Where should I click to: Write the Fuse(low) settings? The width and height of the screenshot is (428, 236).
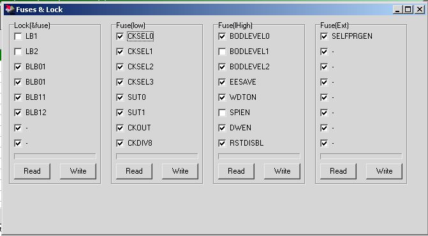(x=180, y=171)
